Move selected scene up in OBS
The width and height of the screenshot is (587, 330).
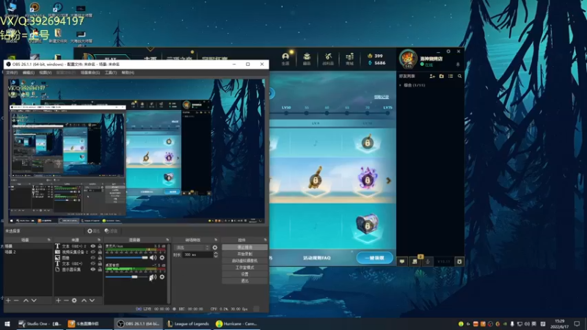click(x=26, y=301)
